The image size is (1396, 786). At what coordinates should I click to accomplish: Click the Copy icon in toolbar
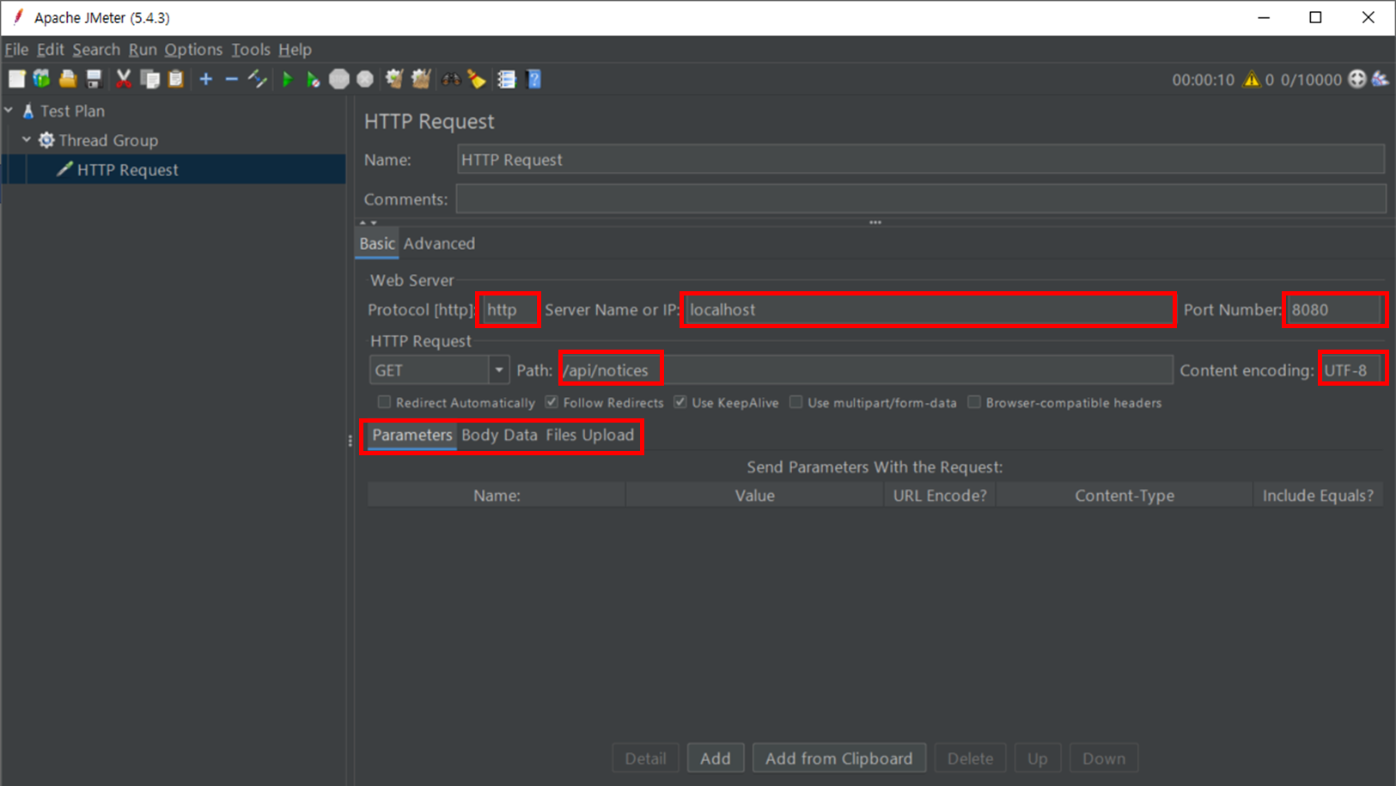pyautogui.click(x=150, y=80)
